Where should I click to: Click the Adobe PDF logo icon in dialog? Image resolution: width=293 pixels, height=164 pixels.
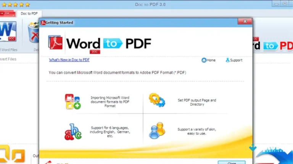point(55,43)
